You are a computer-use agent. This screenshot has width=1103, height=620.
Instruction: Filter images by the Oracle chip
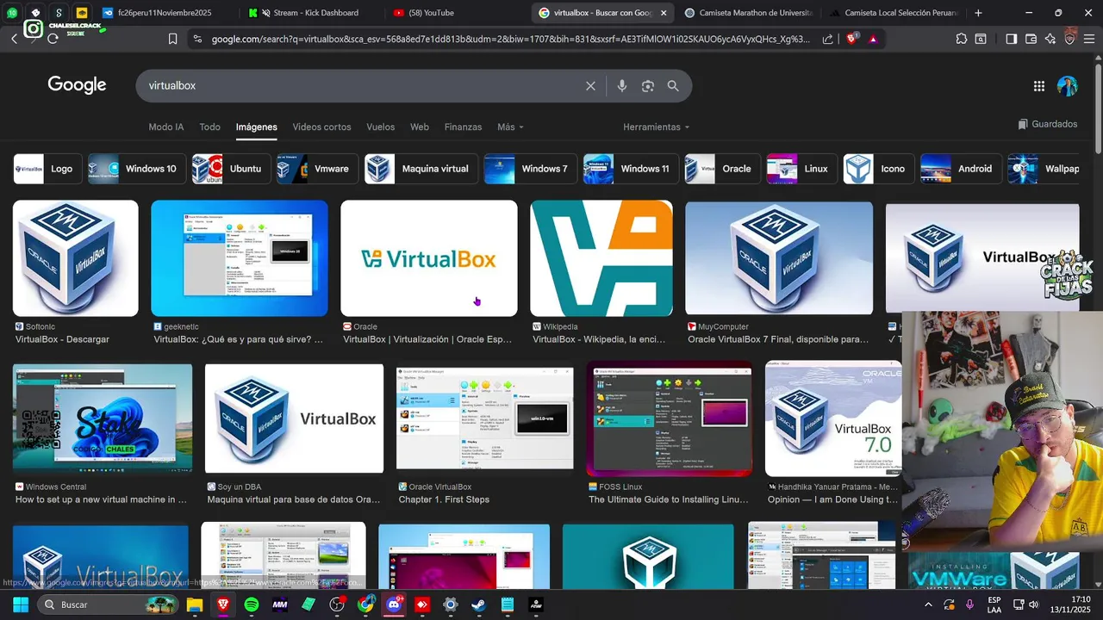pyautogui.click(x=722, y=169)
